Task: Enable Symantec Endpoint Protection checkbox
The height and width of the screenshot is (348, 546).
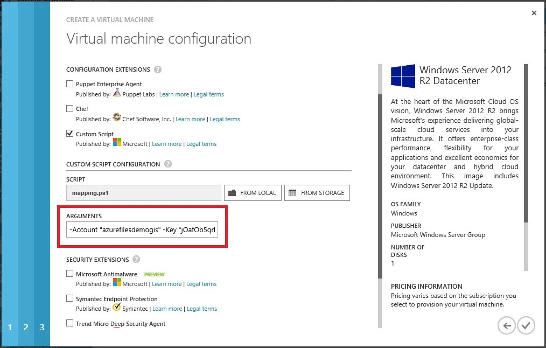Action: tap(69, 298)
